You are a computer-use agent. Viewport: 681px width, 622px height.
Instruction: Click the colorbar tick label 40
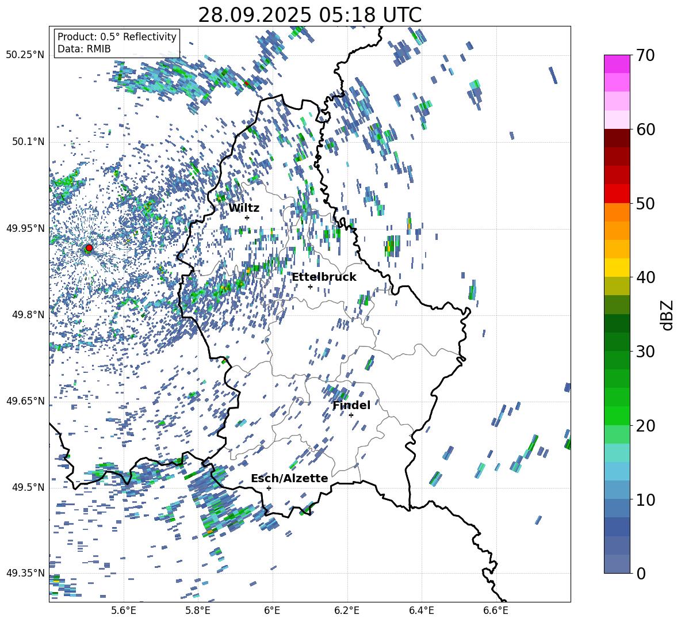[645, 277]
